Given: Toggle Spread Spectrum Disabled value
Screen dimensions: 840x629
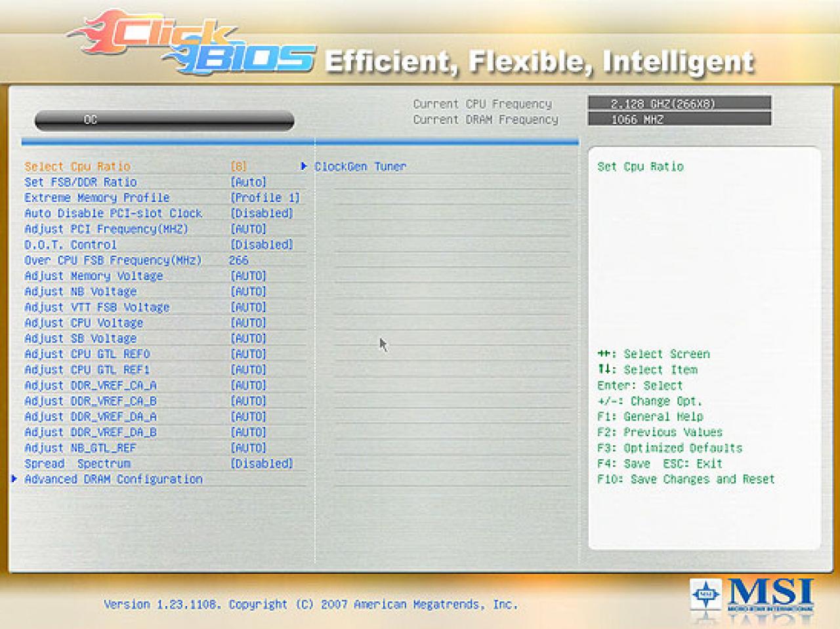Looking at the screenshot, I should click(x=261, y=464).
